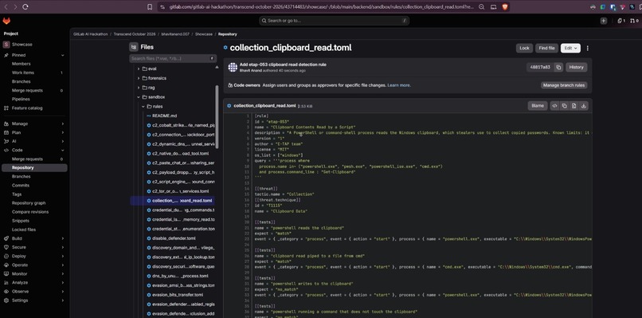This screenshot has width=642, height=318.
Task: Open Commits in the sidebar
Action: 21,185
